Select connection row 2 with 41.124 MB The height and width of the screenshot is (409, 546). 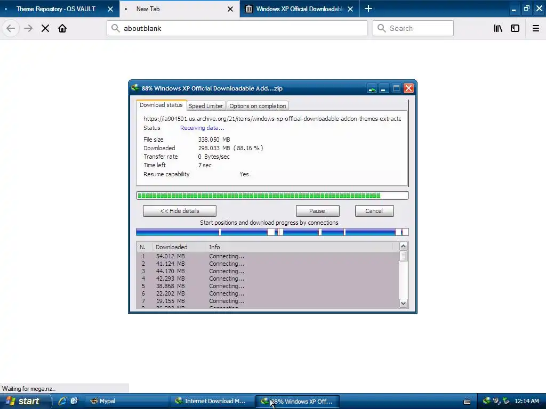coord(268,264)
